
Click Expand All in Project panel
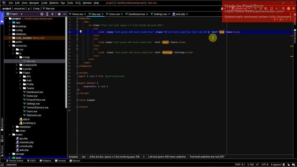pos(47,14)
